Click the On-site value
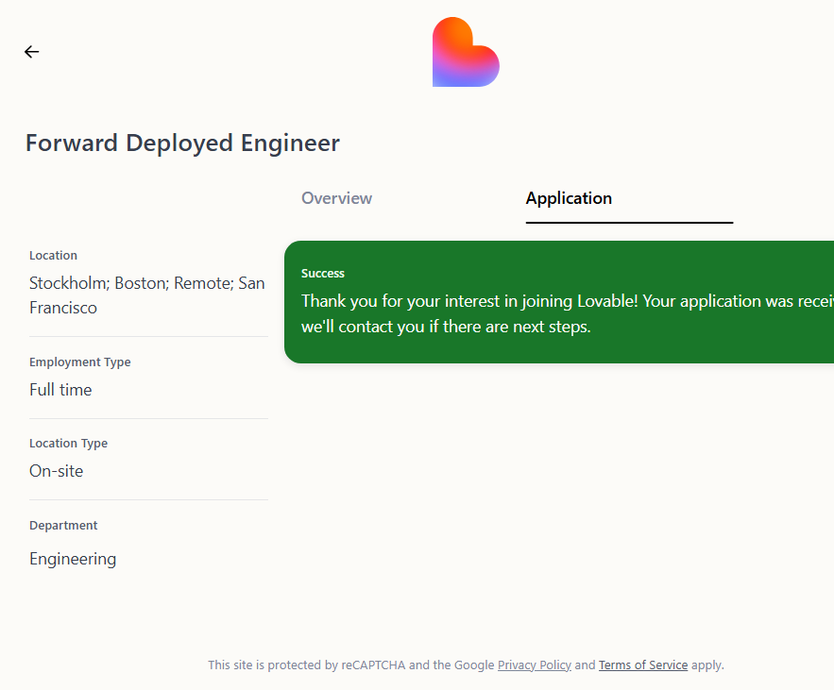The width and height of the screenshot is (834, 690). pyautogui.click(x=56, y=470)
